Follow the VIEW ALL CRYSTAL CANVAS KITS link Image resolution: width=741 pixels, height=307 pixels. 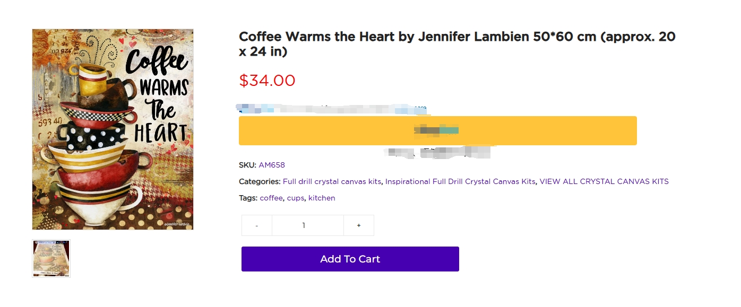604,181
